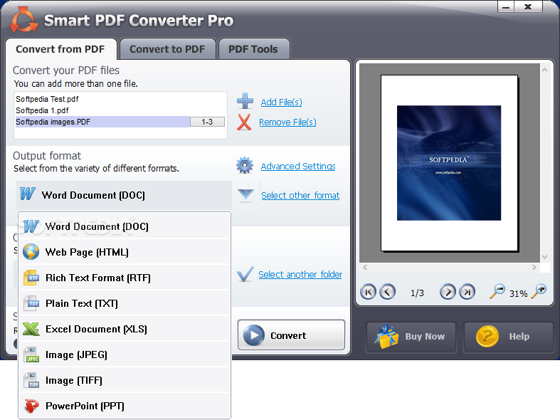Click preview vertical scrollbar up arrow
The image size is (560, 420).
(x=544, y=70)
